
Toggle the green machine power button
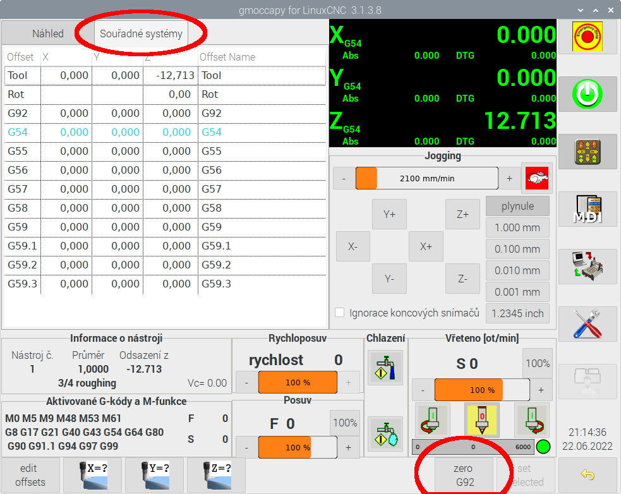point(587,95)
